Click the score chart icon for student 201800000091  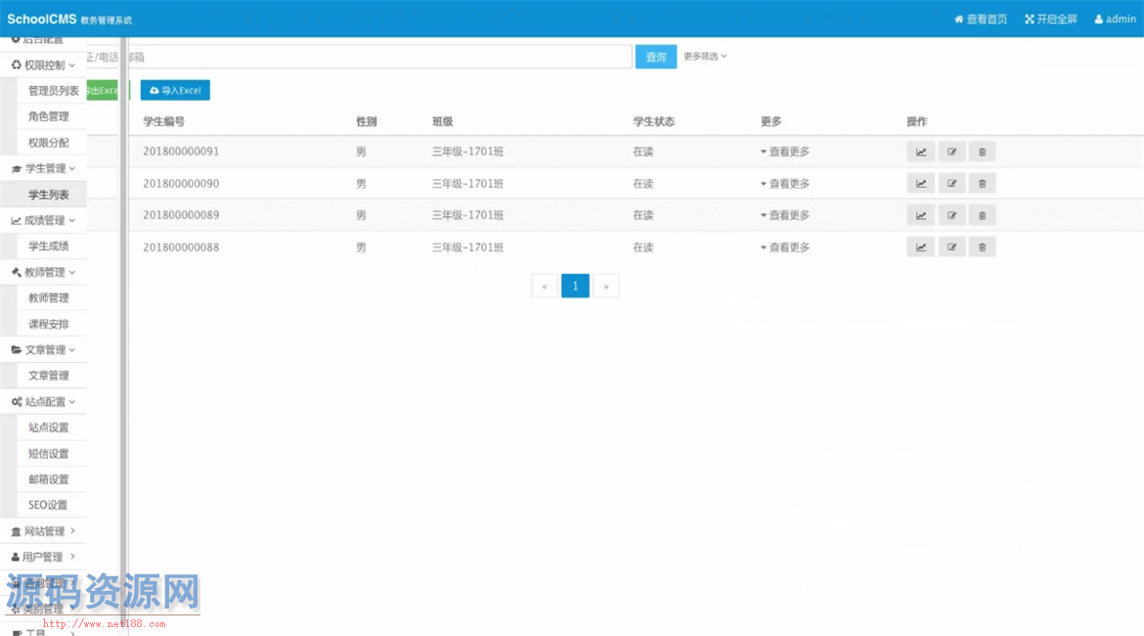[920, 151]
